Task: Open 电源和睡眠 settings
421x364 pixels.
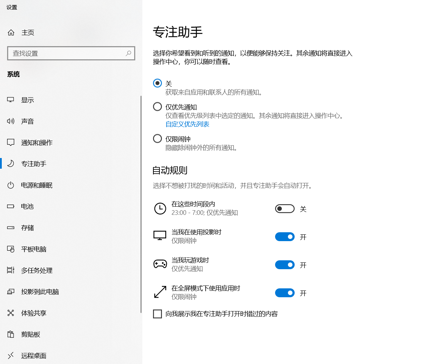Action: point(70,185)
